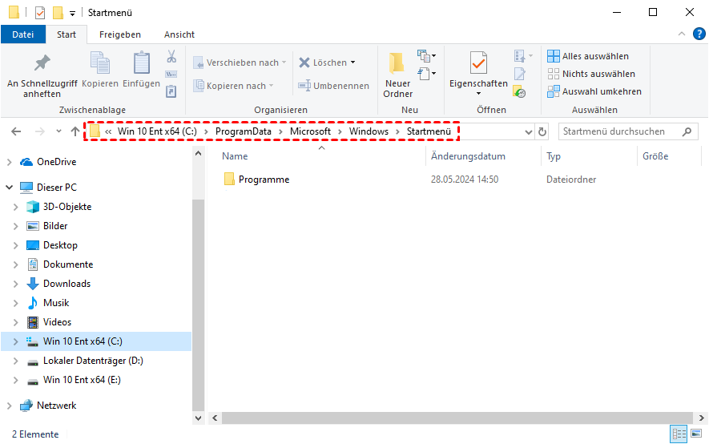Expand the OneDrive tree node
The image size is (709, 444).
coord(9,162)
